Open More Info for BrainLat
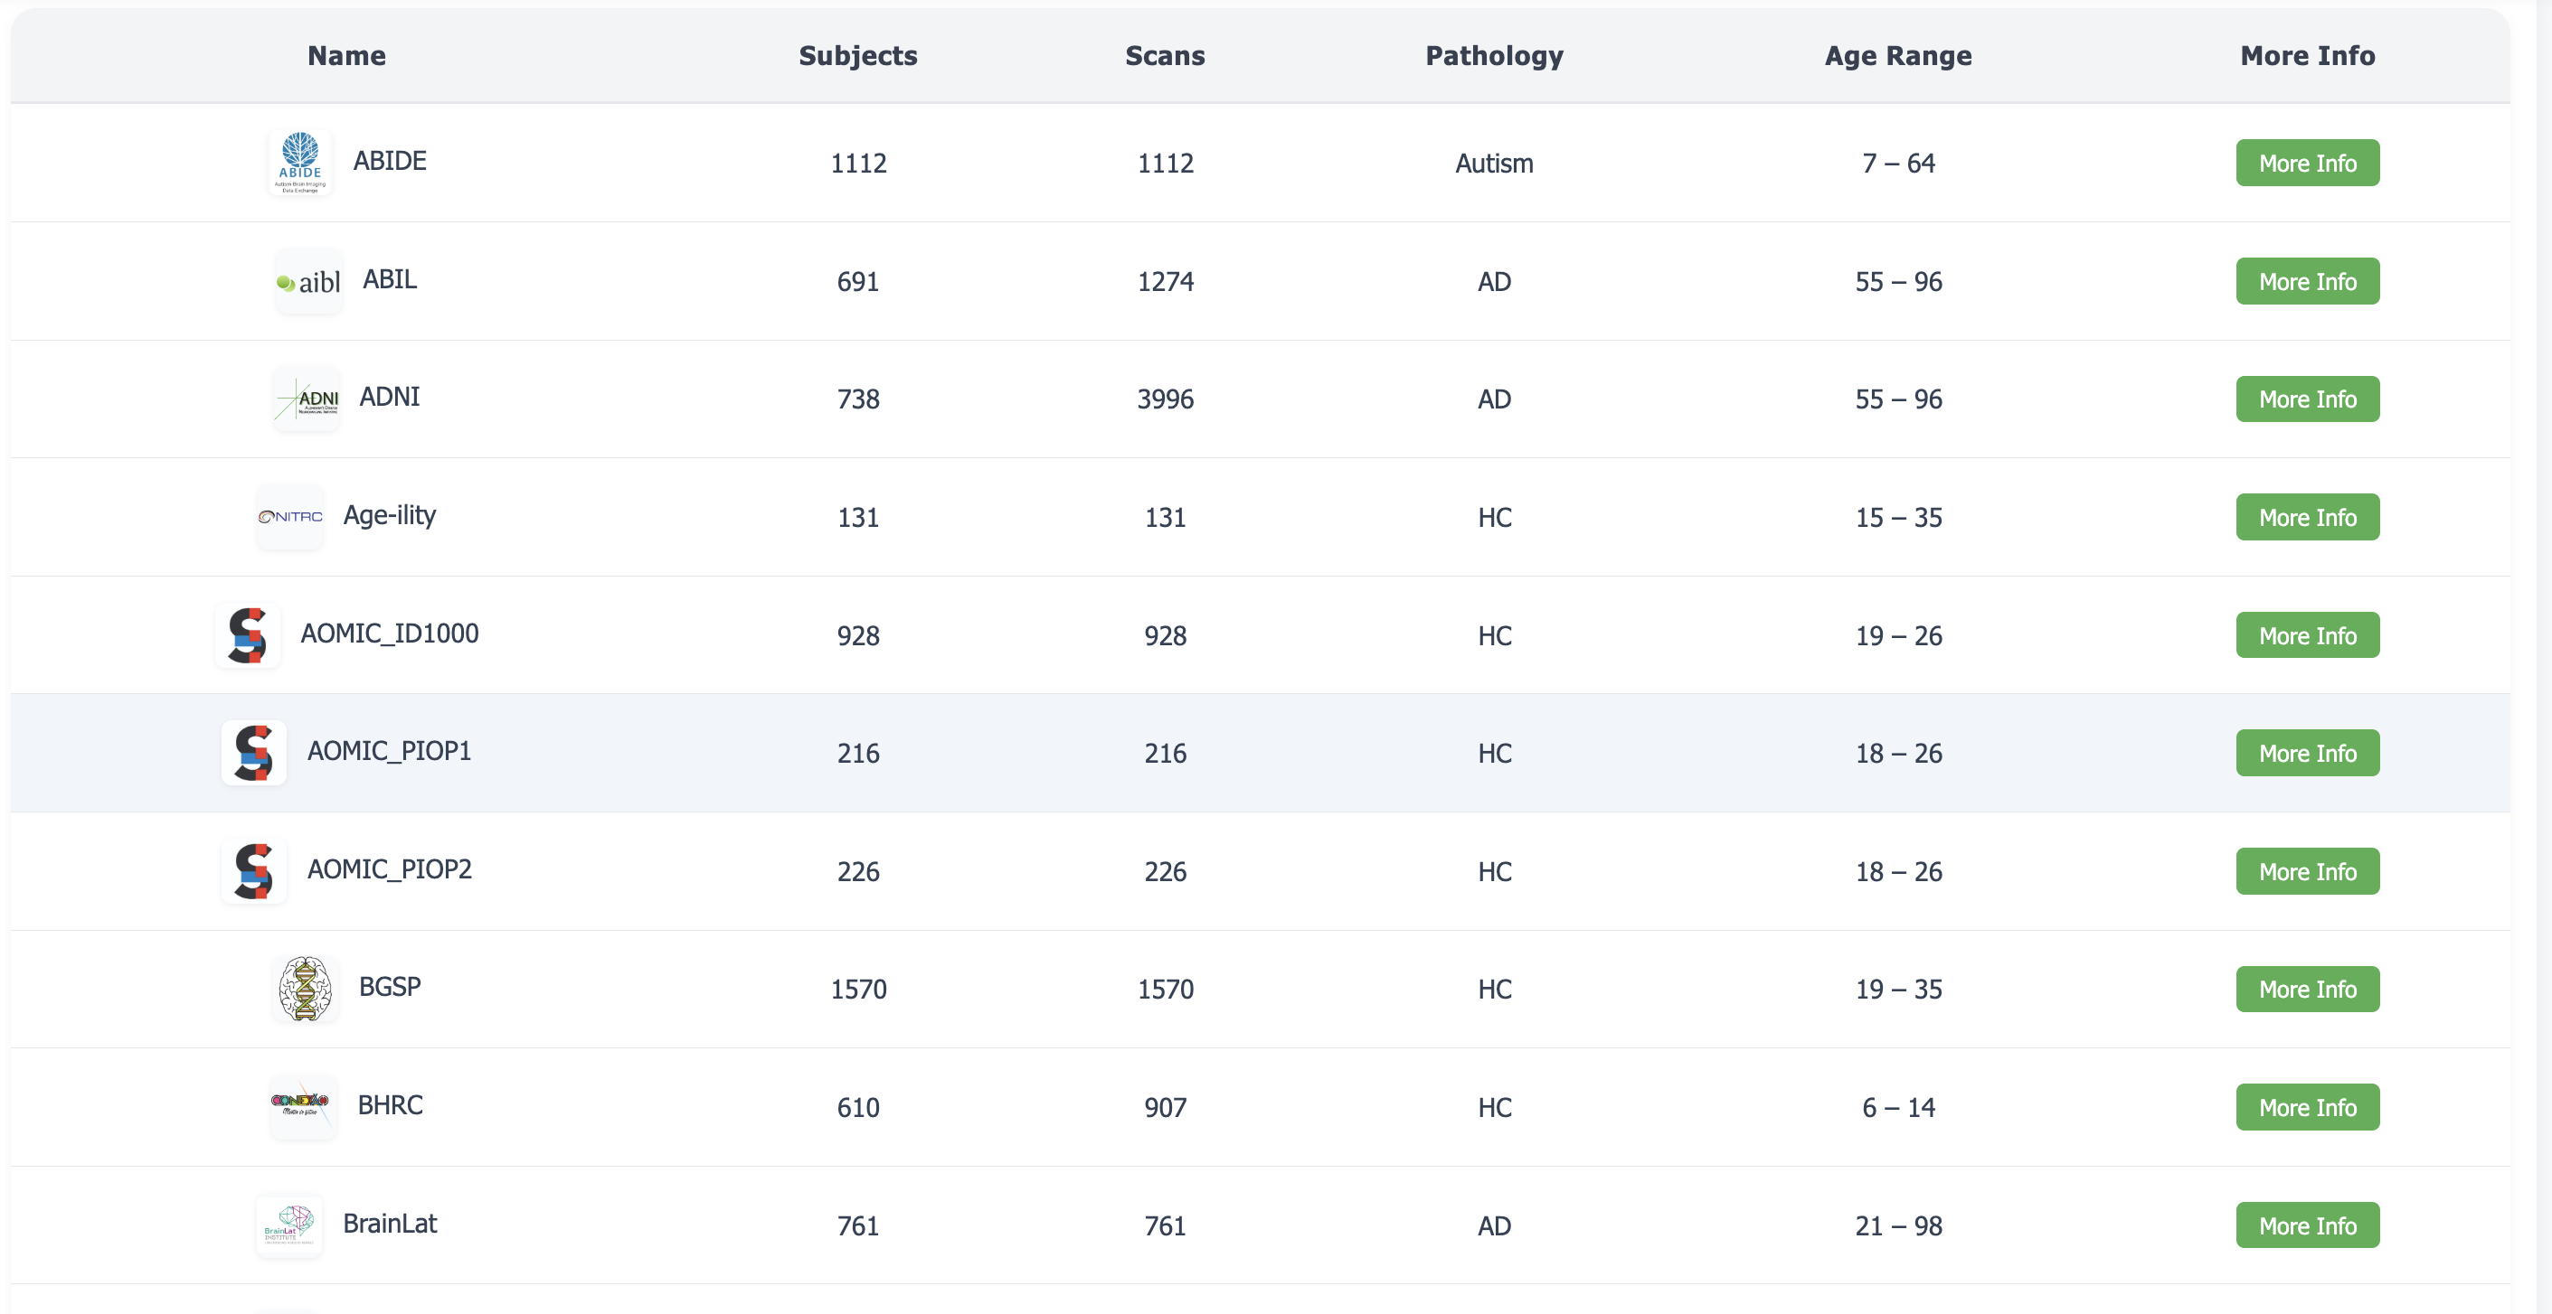This screenshot has width=2552, height=1314. point(2307,1225)
